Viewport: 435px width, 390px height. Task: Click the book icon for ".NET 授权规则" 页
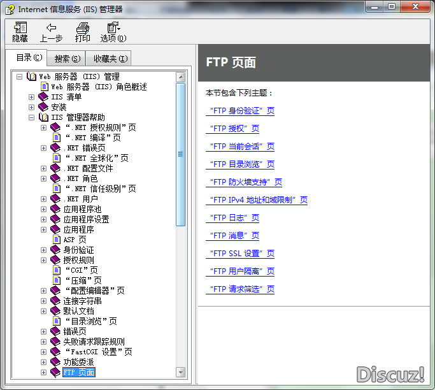pyautogui.click(x=55, y=127)
